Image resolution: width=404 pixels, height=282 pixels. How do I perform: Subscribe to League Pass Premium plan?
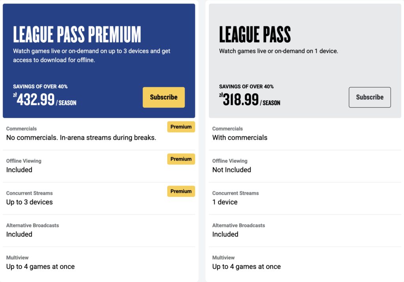163,97
